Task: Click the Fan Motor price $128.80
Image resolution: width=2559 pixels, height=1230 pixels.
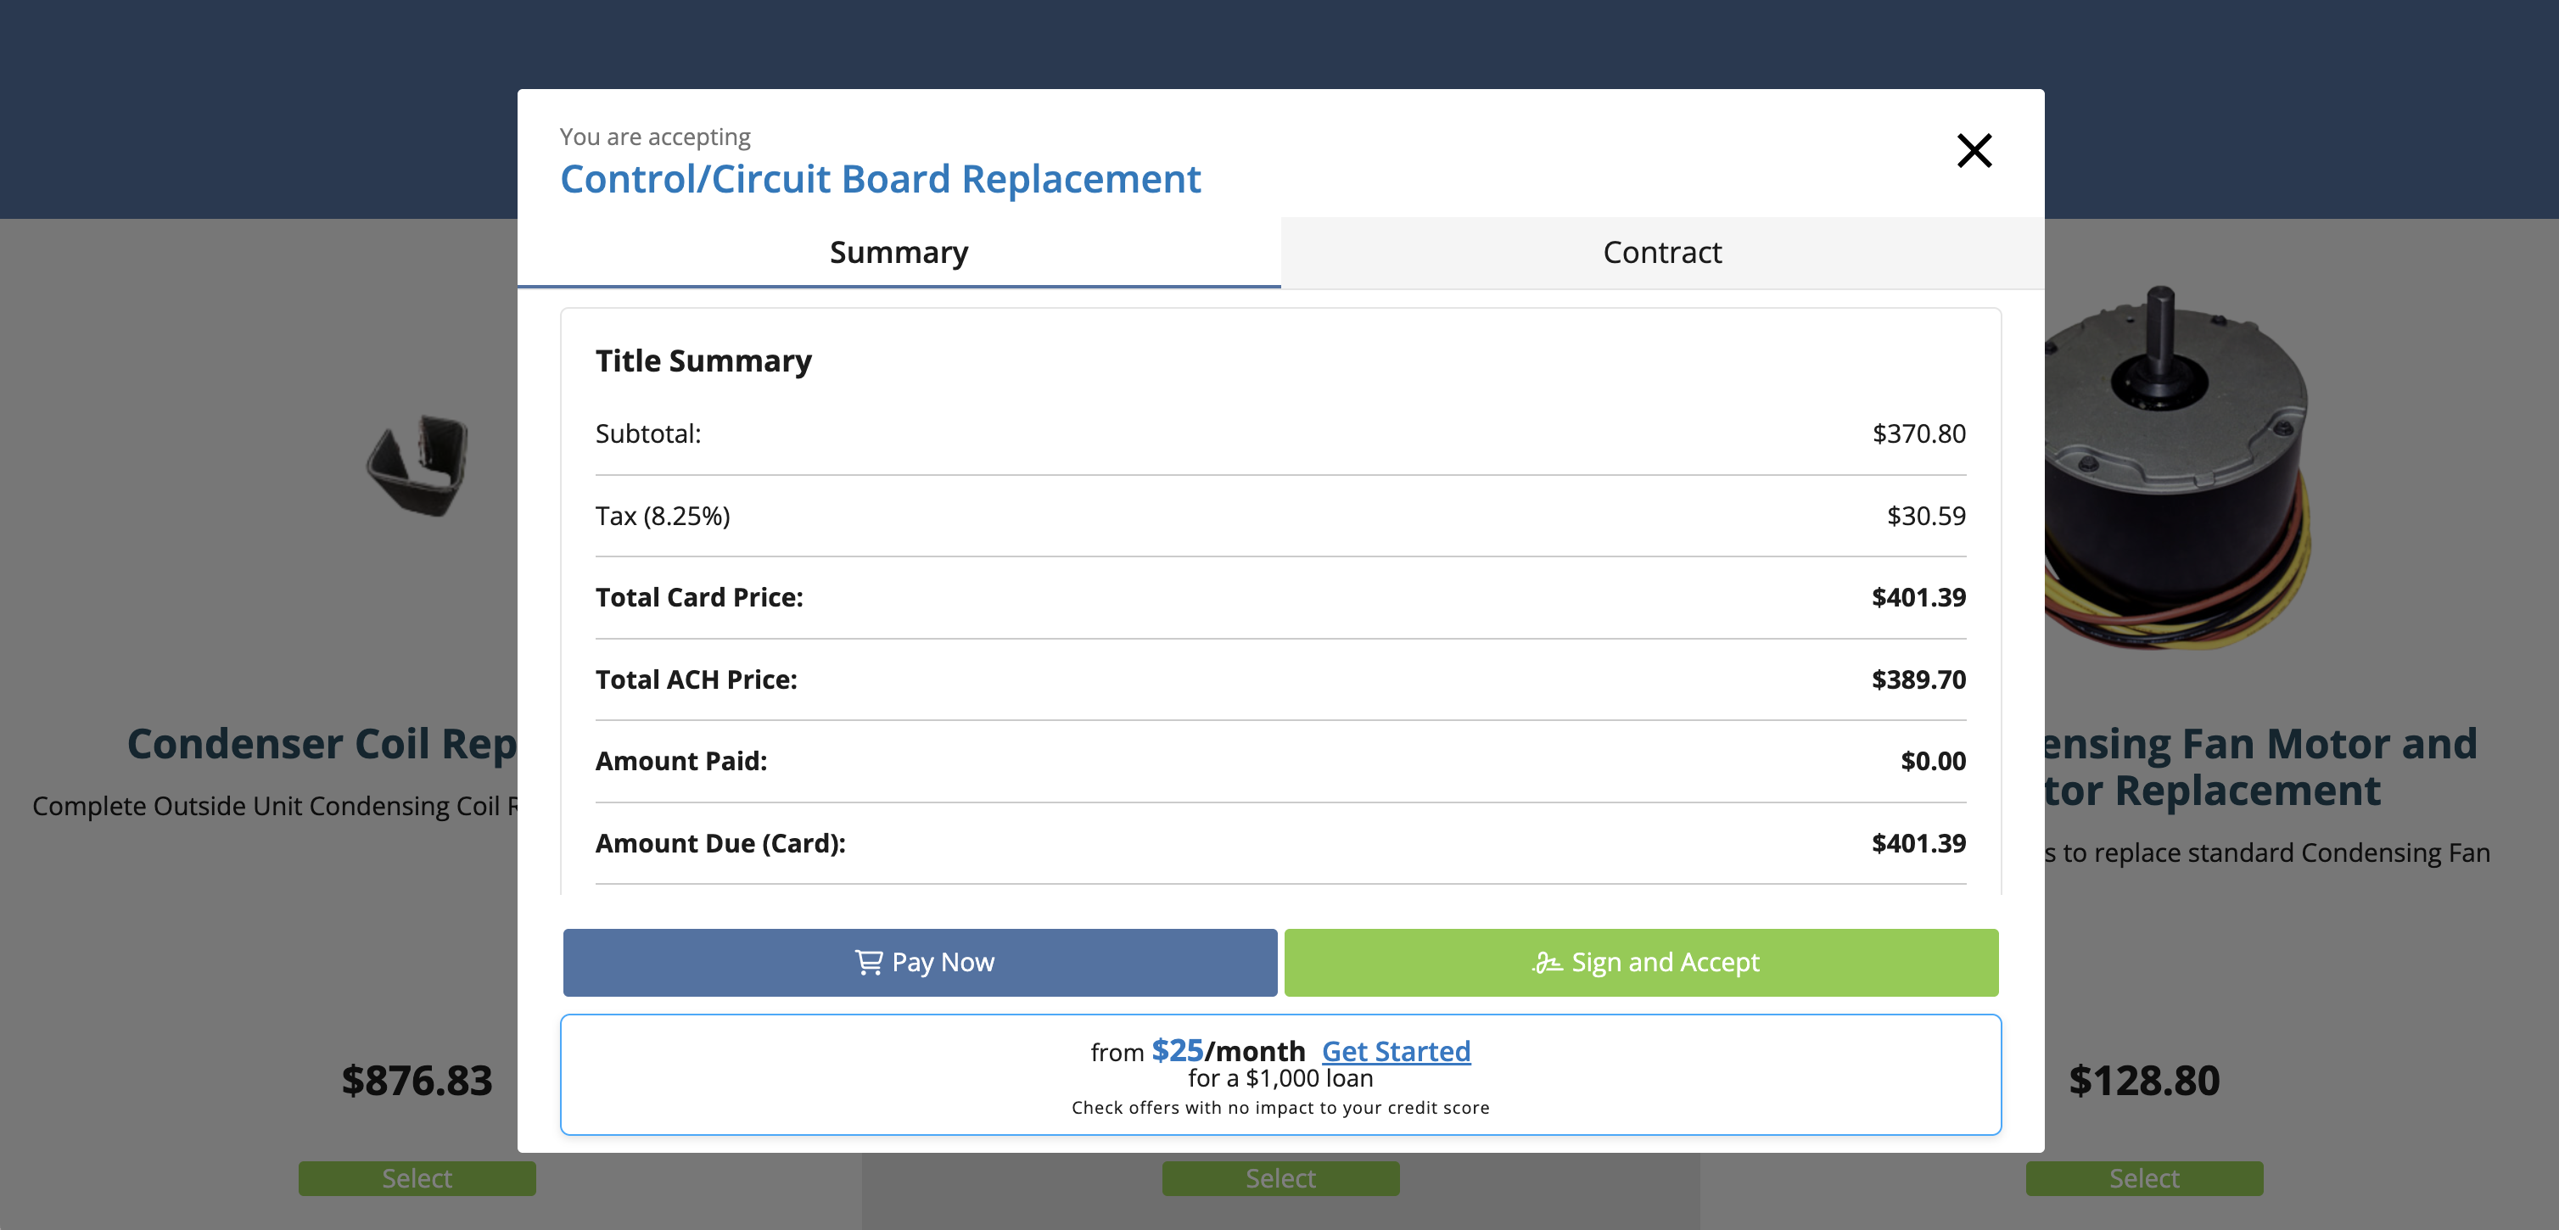Action: [x=2144, y=1080]
